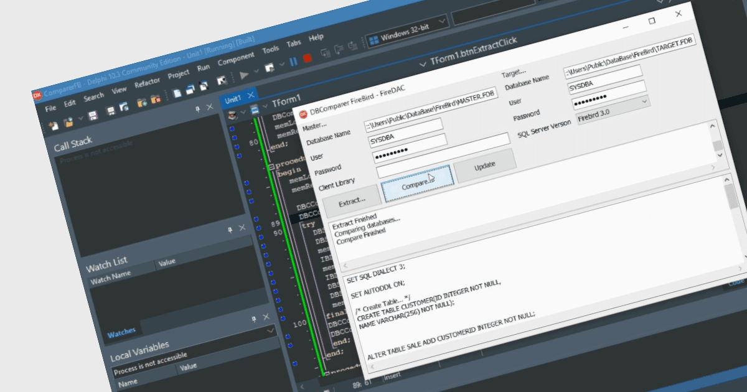Click the Toggle Form/Unit icon
This screenshot has width=747, height=392.
point(204,85)
